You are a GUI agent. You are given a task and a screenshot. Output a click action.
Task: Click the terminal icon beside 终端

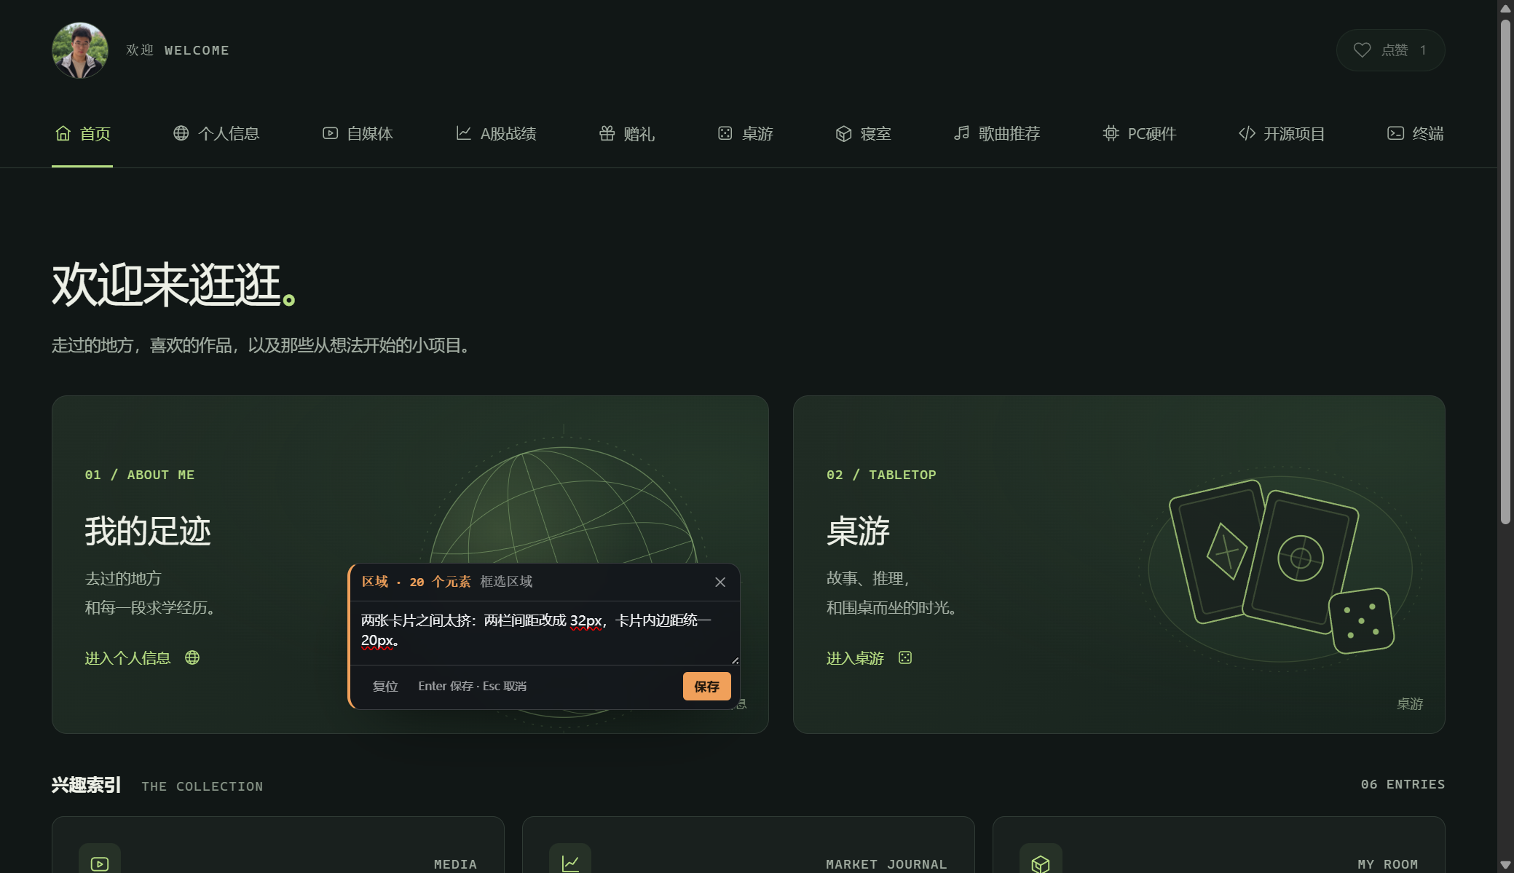[x=1395, y=133]
